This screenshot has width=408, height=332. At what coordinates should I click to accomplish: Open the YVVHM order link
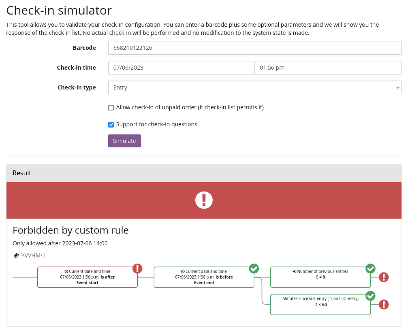pos(31,255)
